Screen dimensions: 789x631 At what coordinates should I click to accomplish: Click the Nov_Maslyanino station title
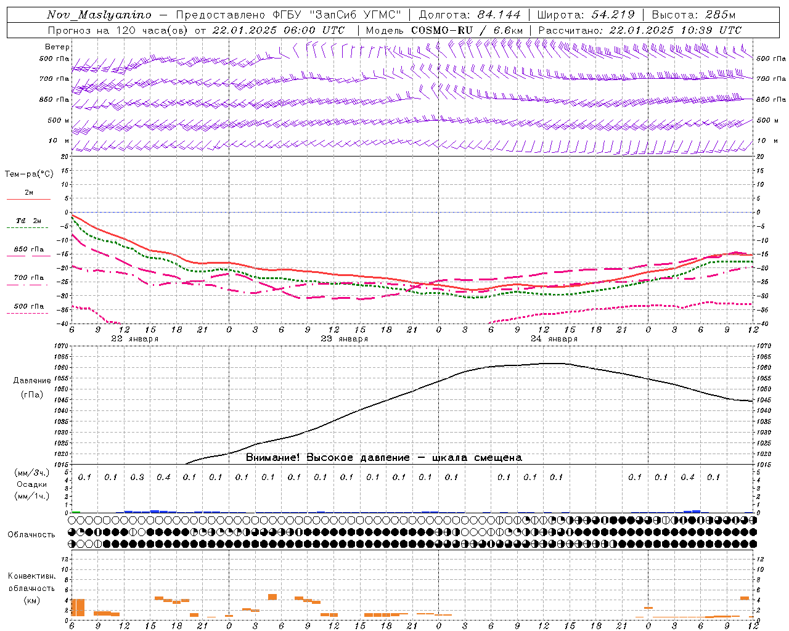[x=99, y=15]
